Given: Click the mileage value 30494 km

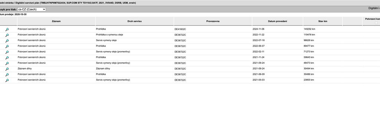Looking at the screenshot, I should point(309,68).
